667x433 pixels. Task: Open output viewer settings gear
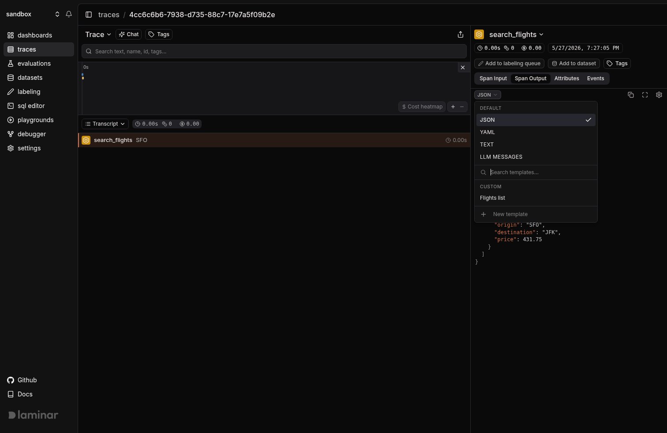pyautogui.click(x=659, y=95)
